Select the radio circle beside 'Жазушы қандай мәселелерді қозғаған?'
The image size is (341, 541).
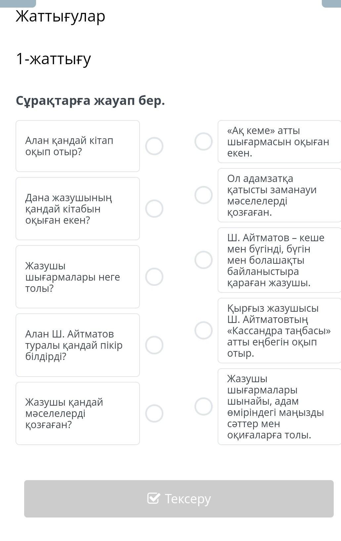click(154, 413)
